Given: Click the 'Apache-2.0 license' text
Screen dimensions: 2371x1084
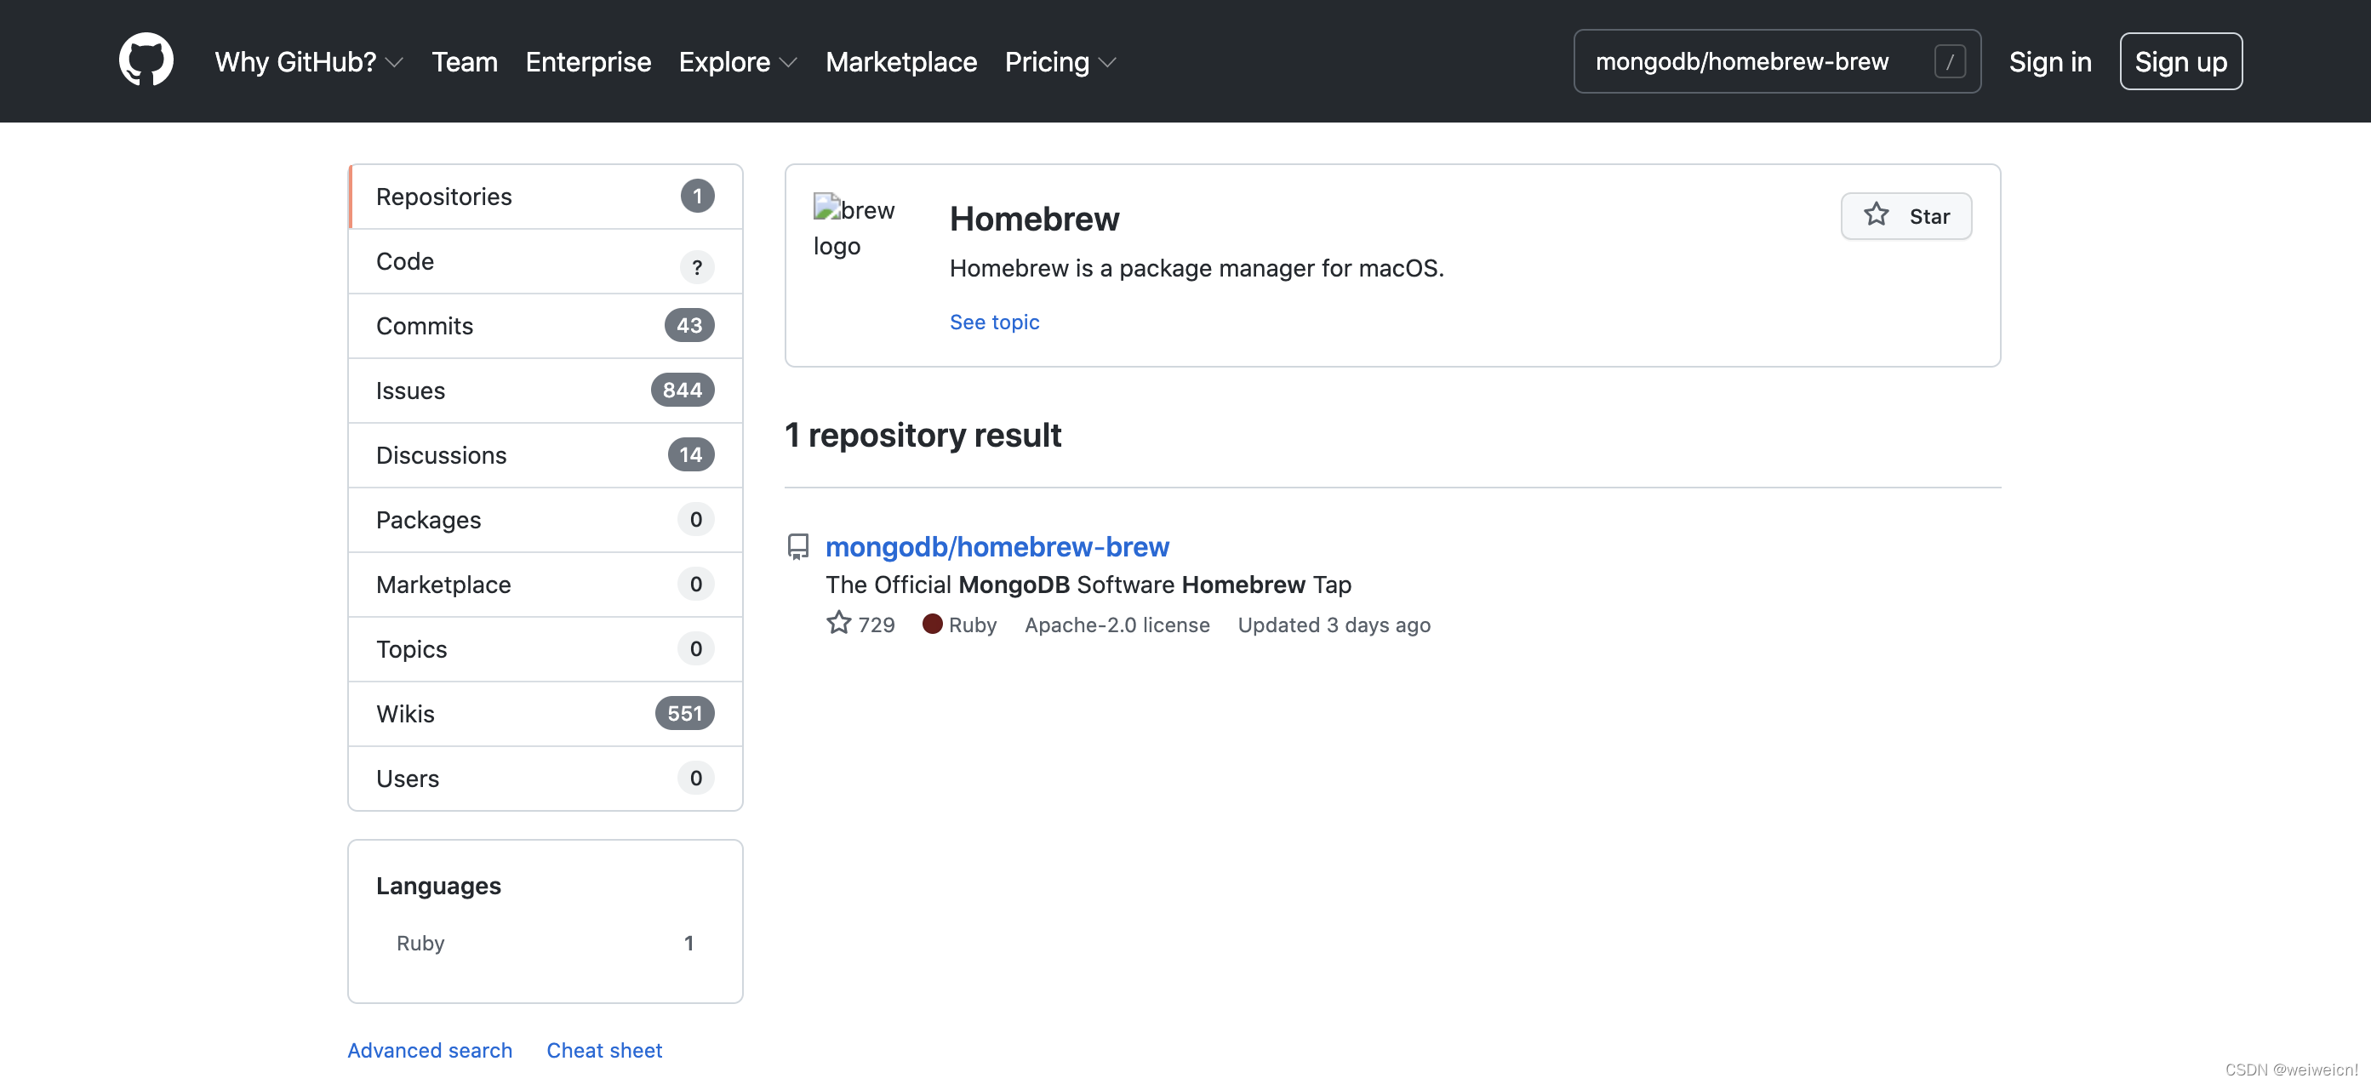Looking at the screenshot, I should click(x=1117, y=625).
